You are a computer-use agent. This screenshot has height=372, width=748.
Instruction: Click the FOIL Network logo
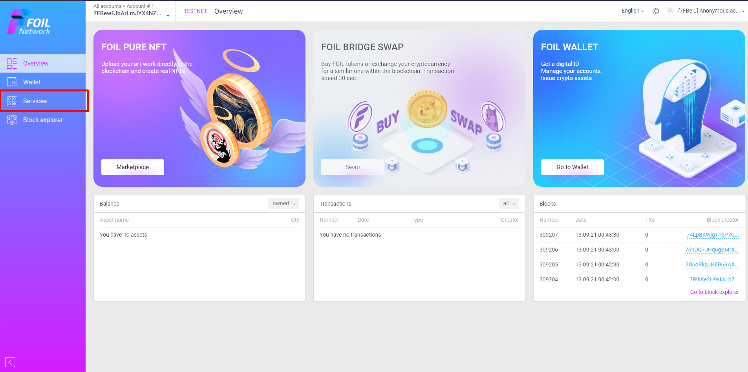29,22
